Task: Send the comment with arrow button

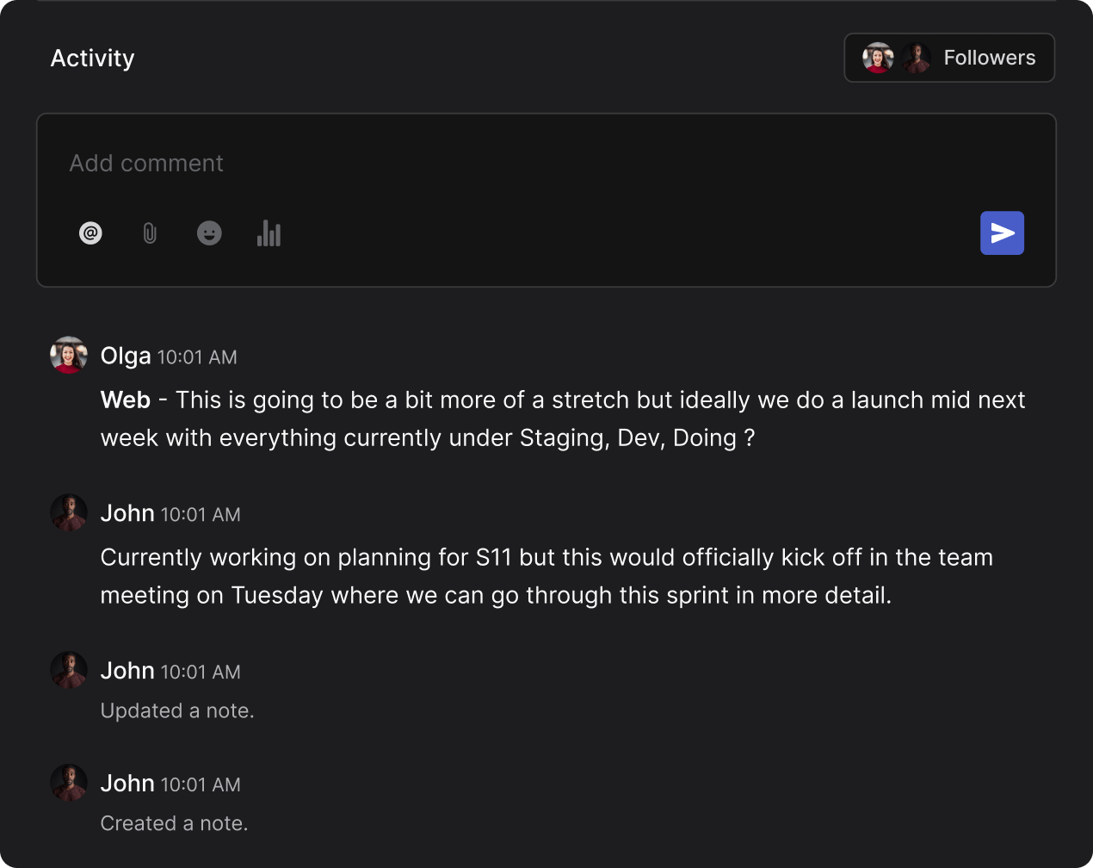Action: (x=1002, y=233)
